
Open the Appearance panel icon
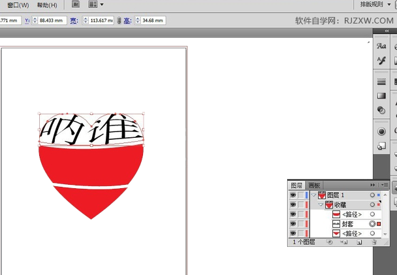tap(381, 131)
